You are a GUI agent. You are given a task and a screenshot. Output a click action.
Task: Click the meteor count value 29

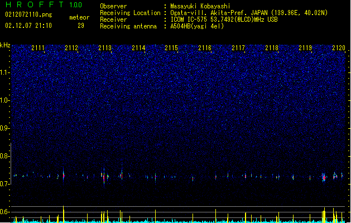tap(81, 26)
